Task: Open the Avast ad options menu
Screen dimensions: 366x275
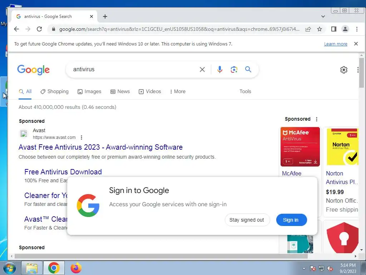Action: (81, 137)
